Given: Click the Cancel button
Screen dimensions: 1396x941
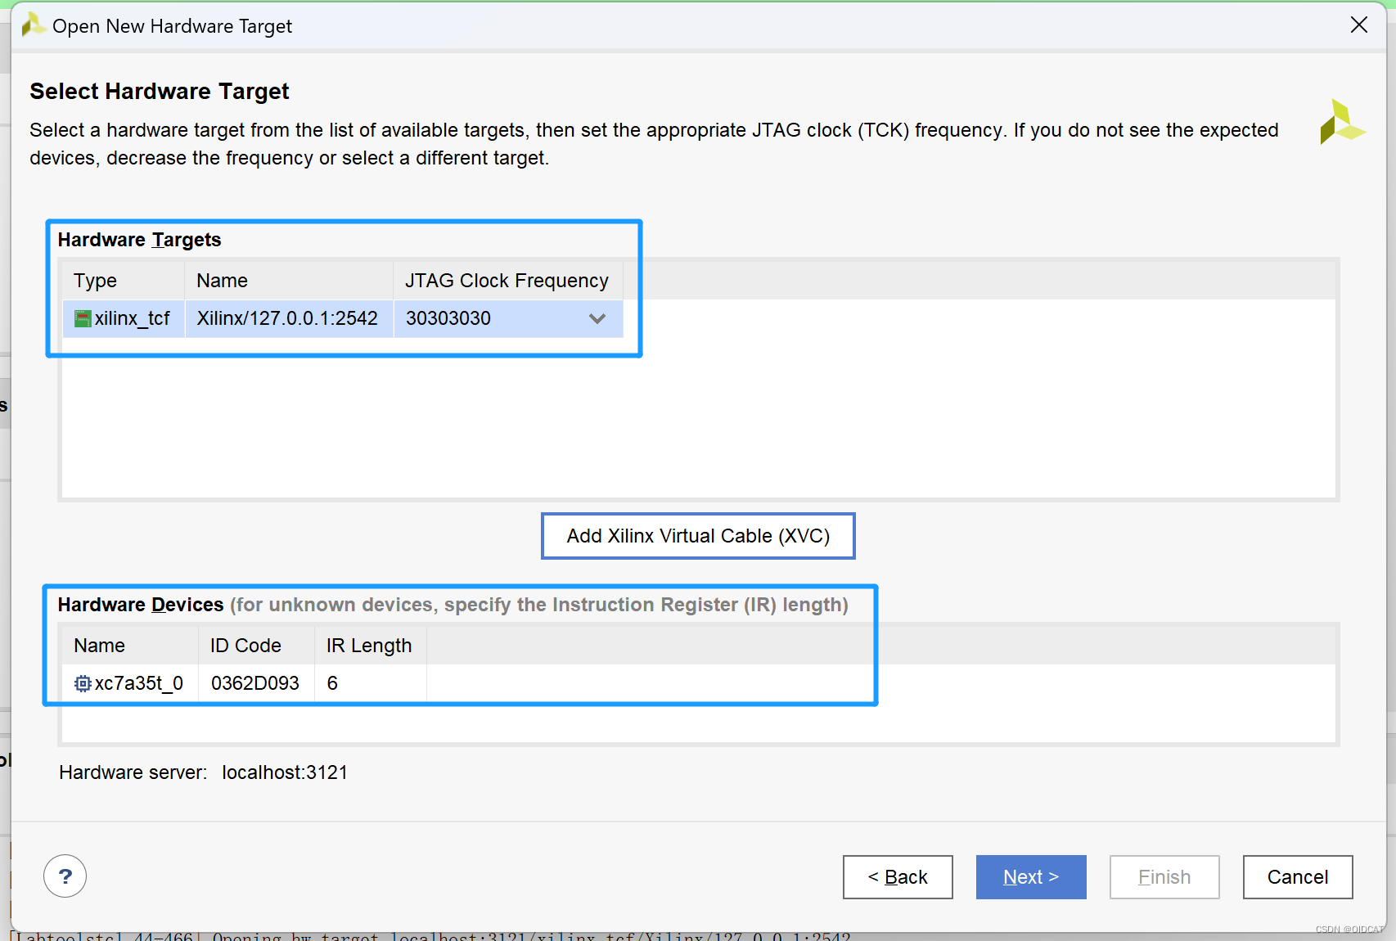Looking at the screenshot, I should (1298, 877).
